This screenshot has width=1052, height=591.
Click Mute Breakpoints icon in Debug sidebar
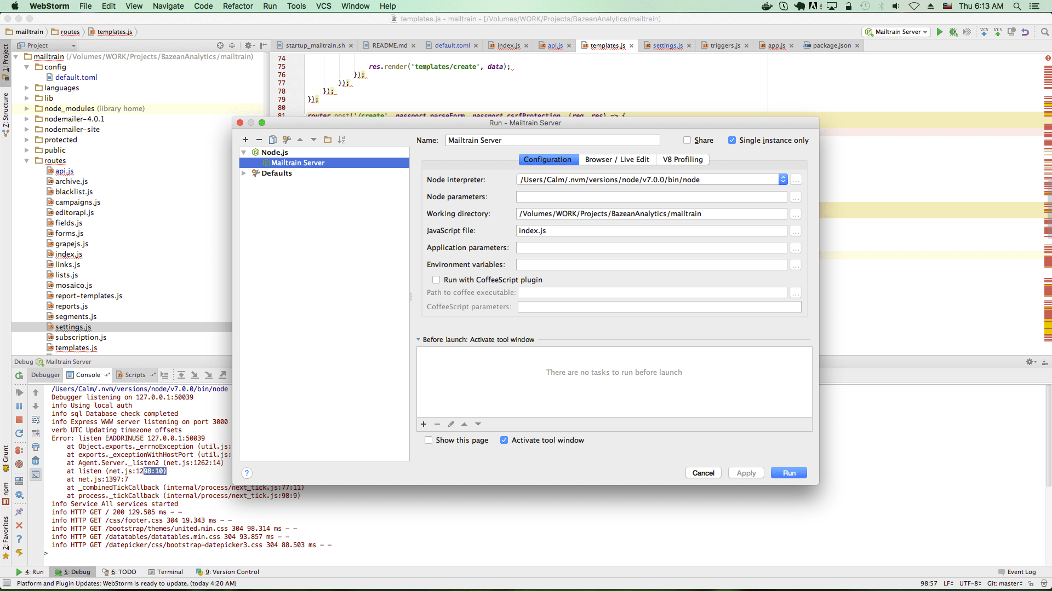[19, 464]
